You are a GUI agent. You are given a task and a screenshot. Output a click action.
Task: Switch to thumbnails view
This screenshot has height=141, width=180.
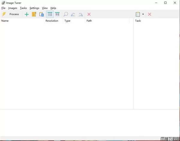(x=57, y=14)
